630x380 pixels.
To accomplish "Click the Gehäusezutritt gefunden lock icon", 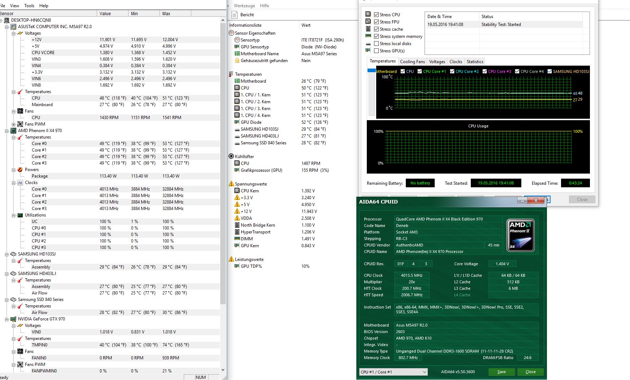I will point(237,60).
